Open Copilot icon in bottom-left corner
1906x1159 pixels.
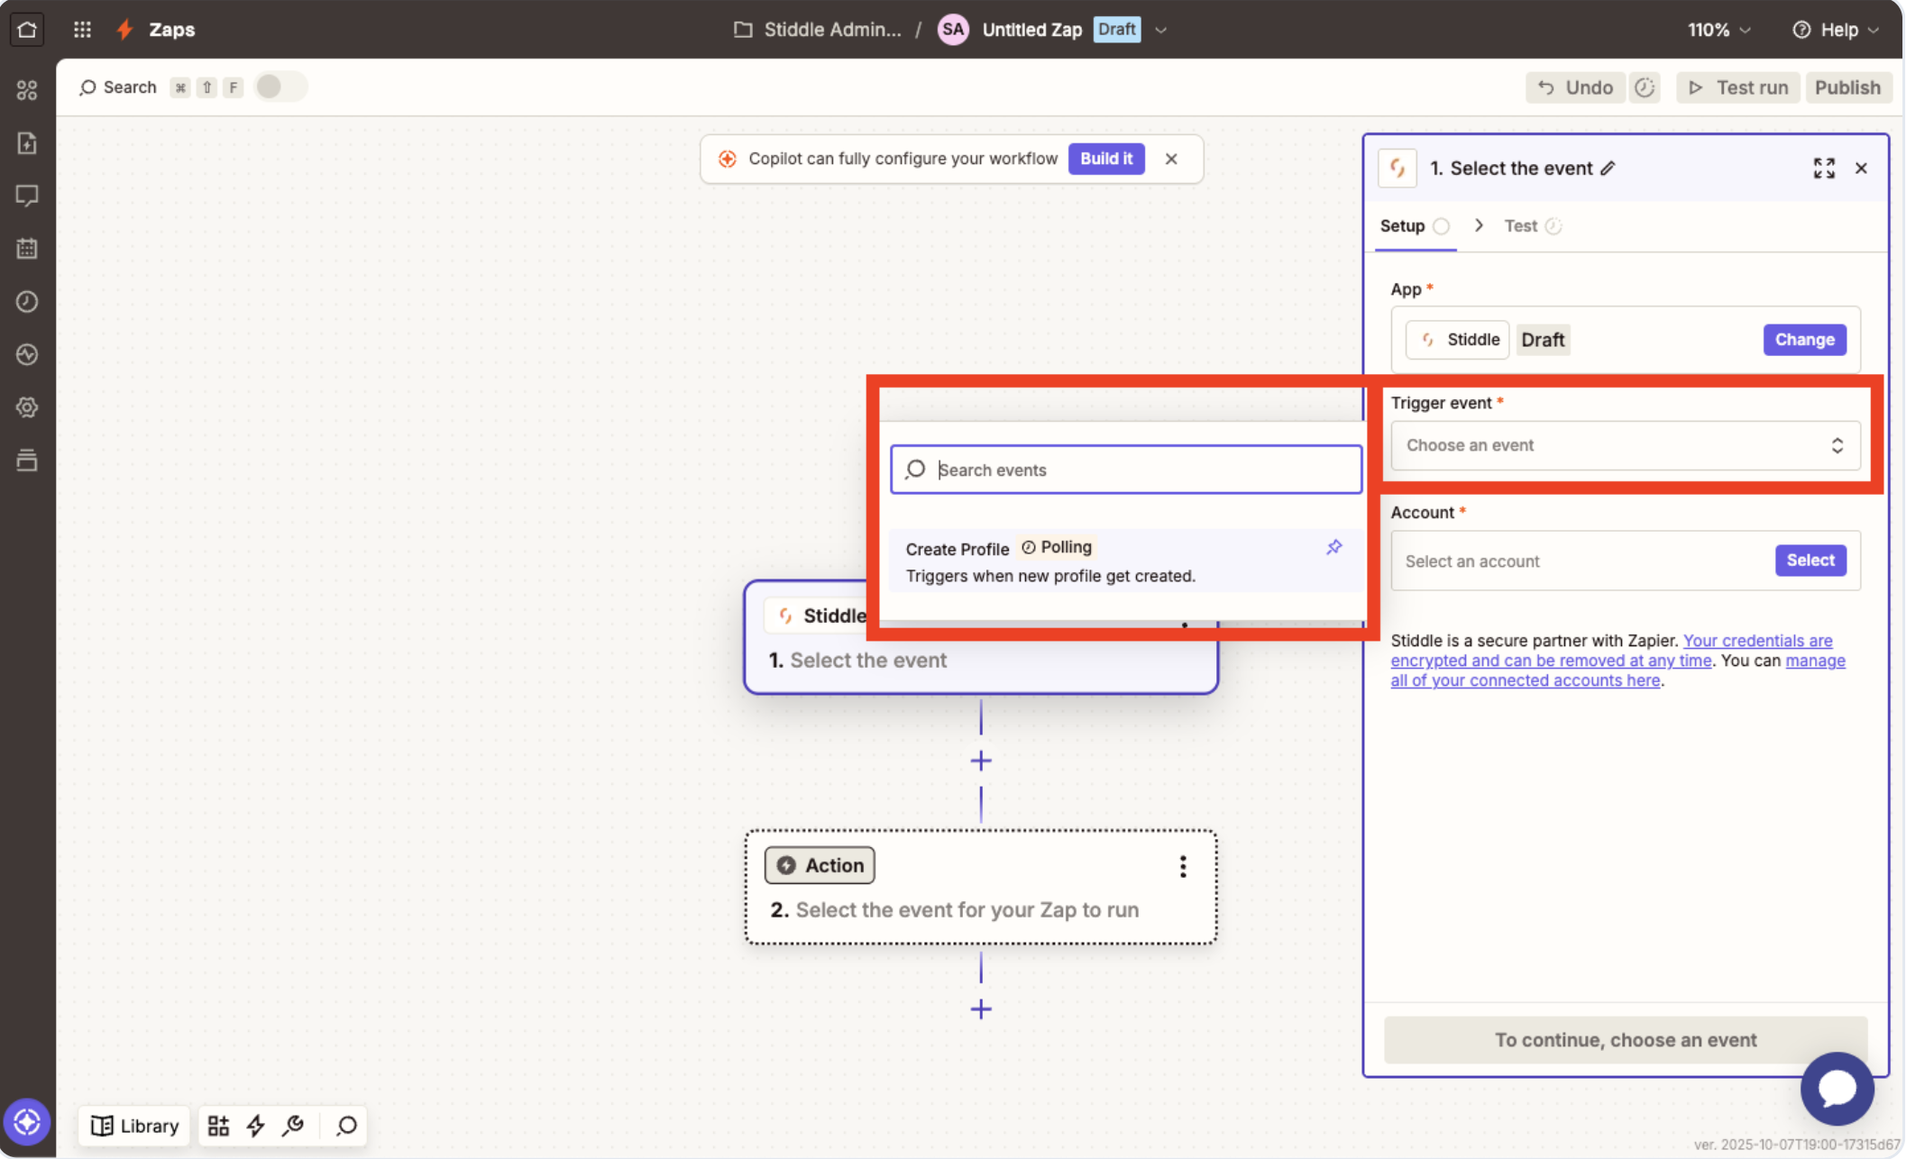tap(26, 1122)
